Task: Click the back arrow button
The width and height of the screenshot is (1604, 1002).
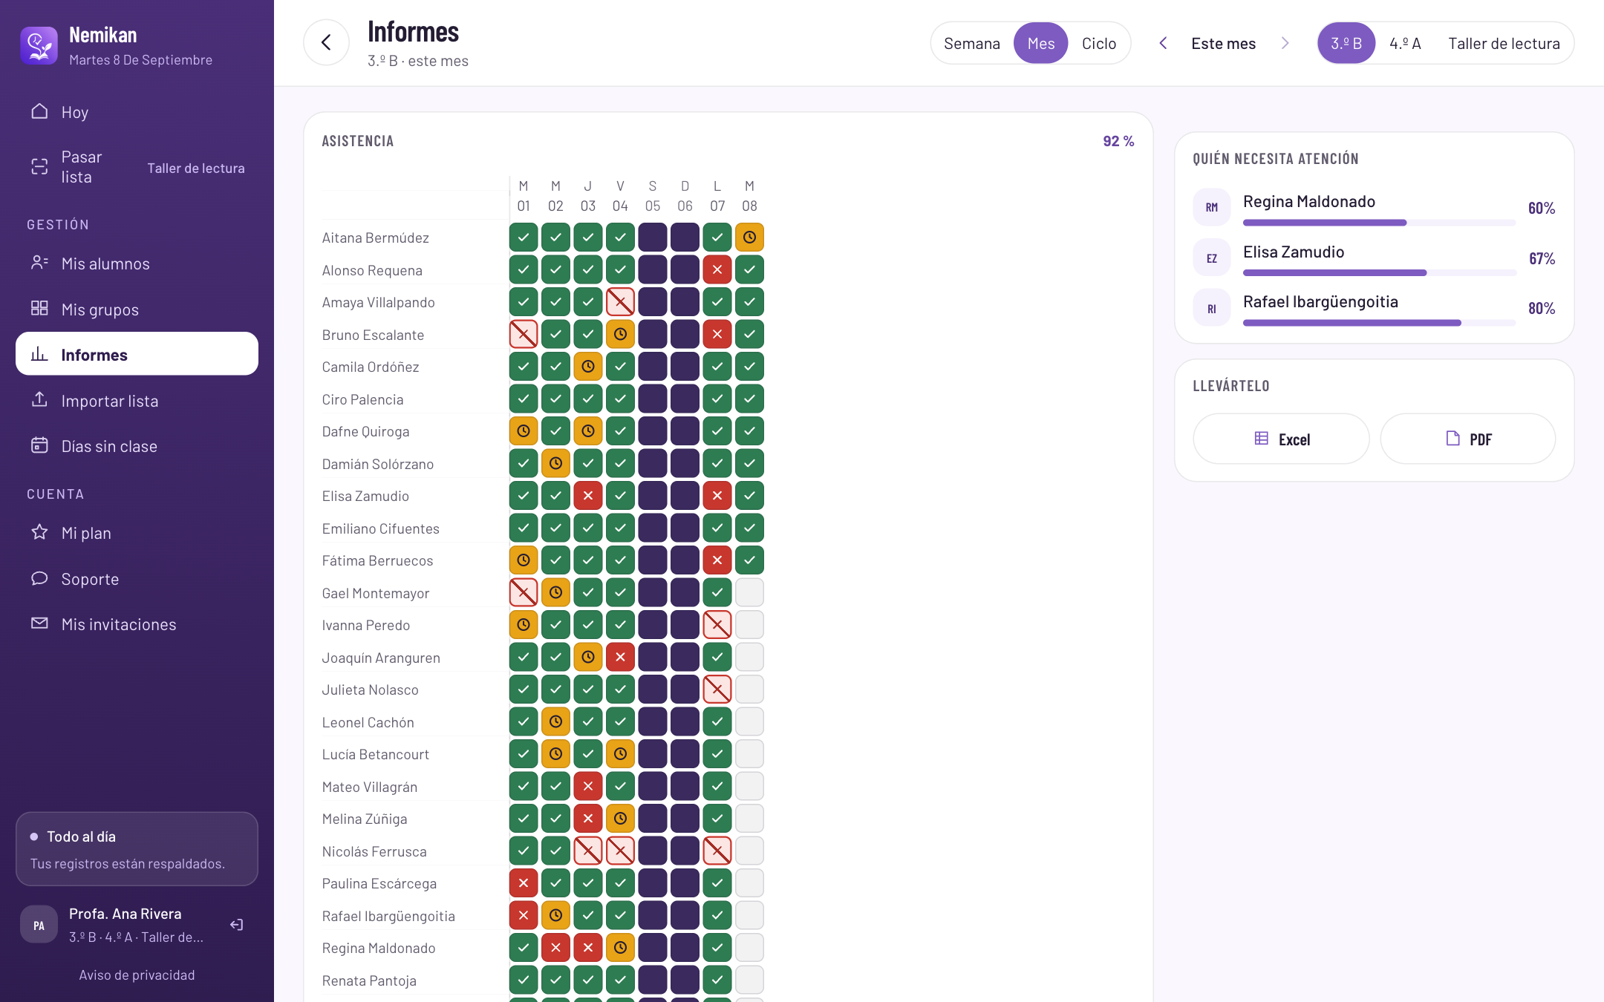Action: (x=326, y=43)
